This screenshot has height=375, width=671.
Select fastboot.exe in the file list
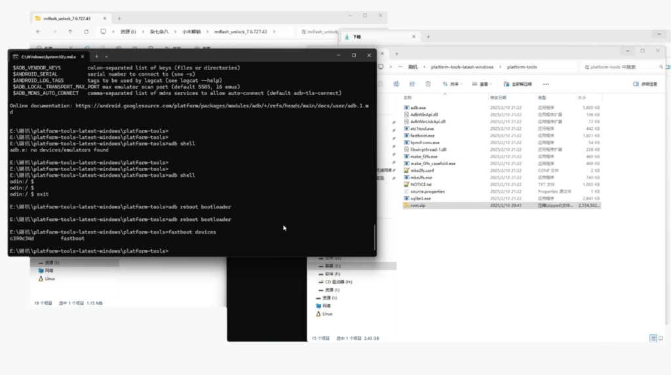pos(422,136)
